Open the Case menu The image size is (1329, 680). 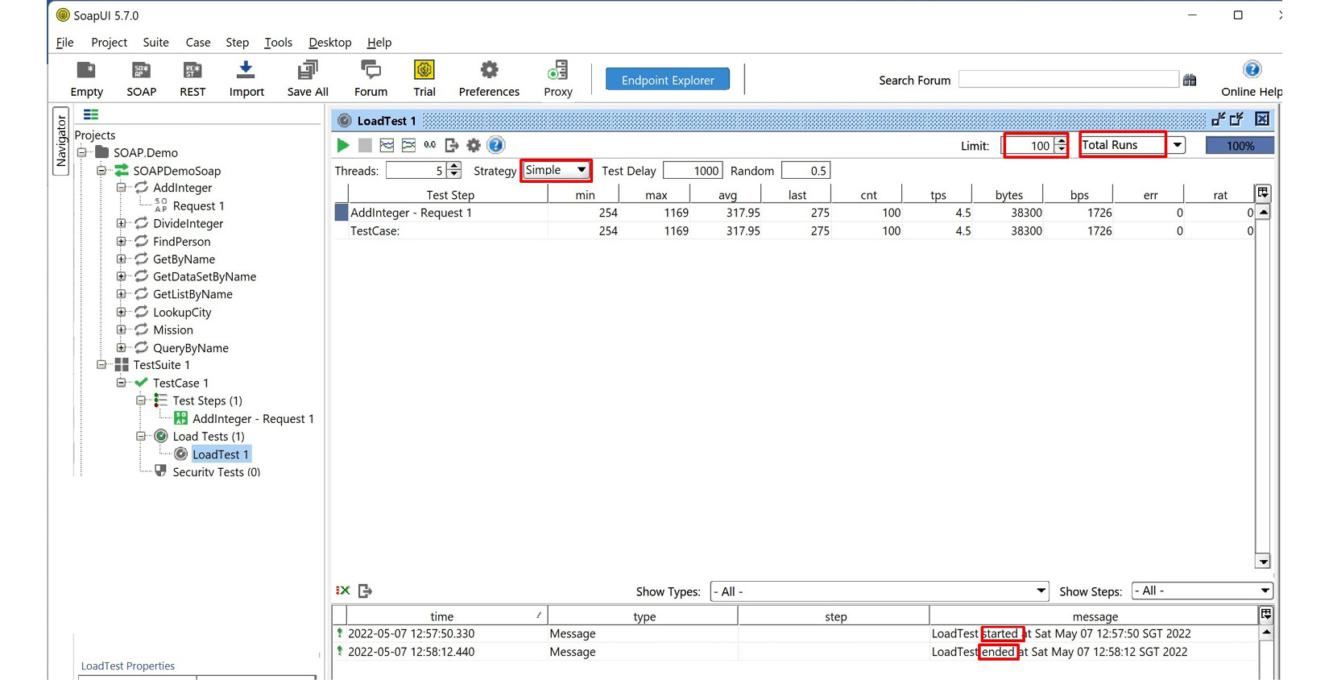click(197, 43)
